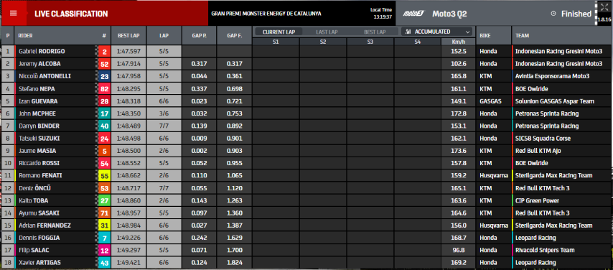The height and width of the screenshot is (270, 613).
Task: Click rider number badge 55 for Fenati
Action: pos(104,176)
